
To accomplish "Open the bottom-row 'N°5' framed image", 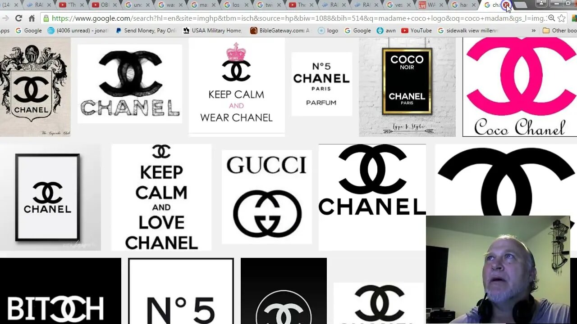I will coord(181,291).
